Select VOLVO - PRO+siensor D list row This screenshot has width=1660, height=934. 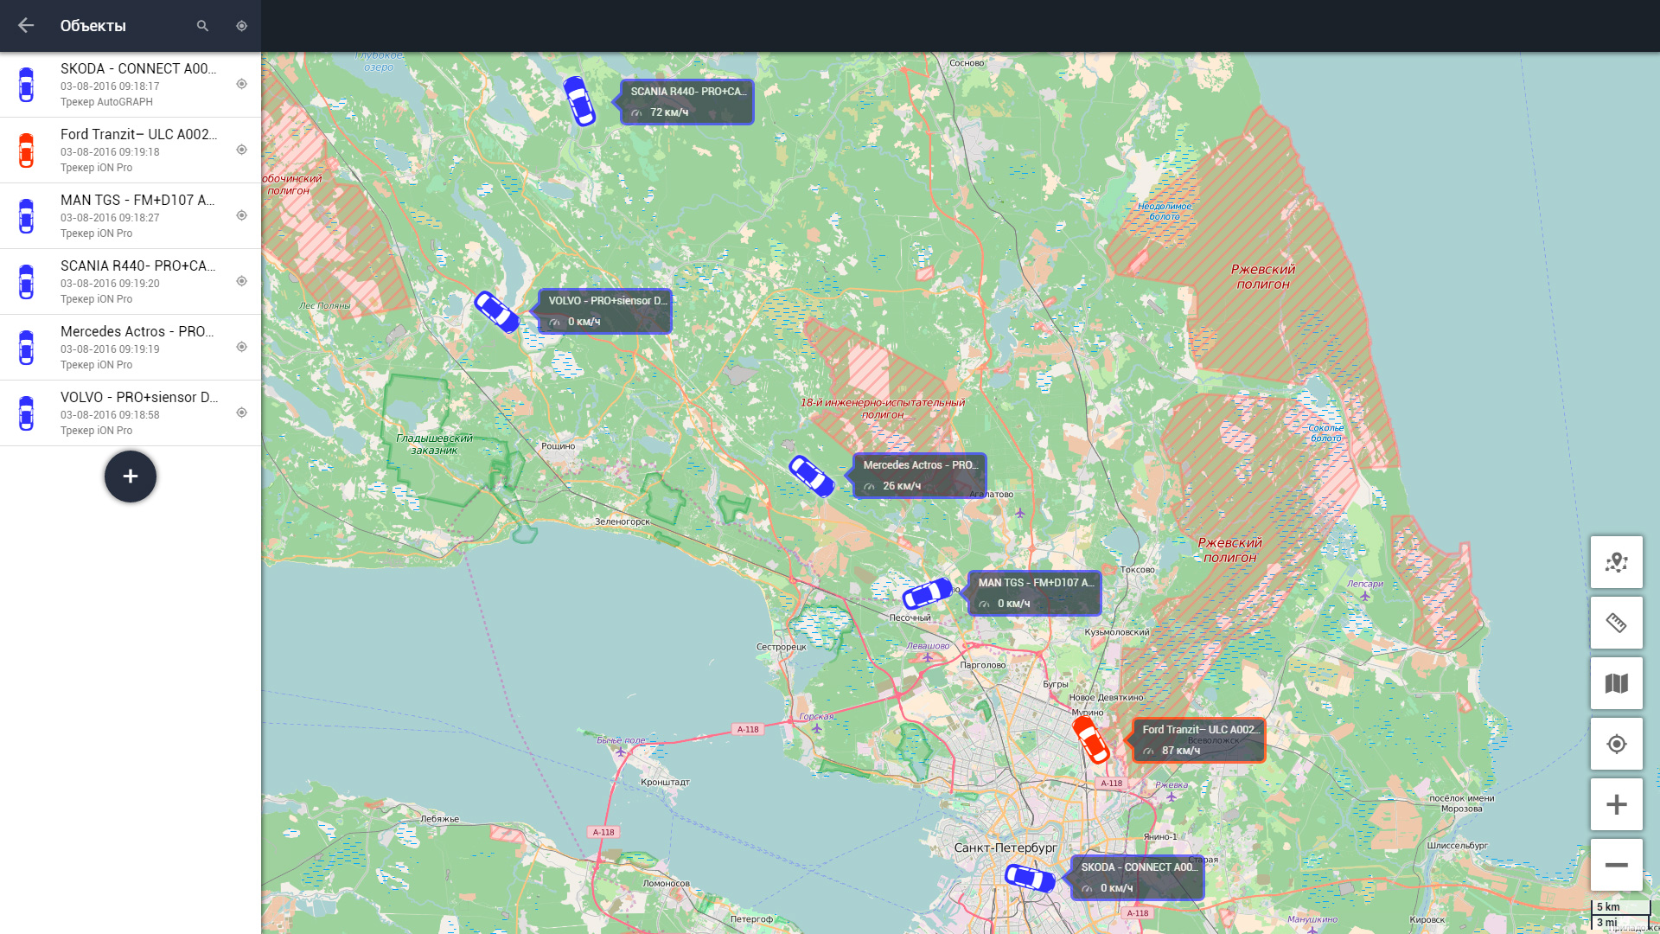coord(131,413)
